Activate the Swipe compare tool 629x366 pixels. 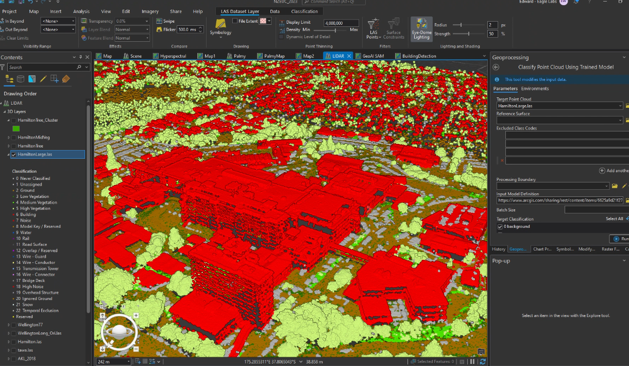coord(165,21)
